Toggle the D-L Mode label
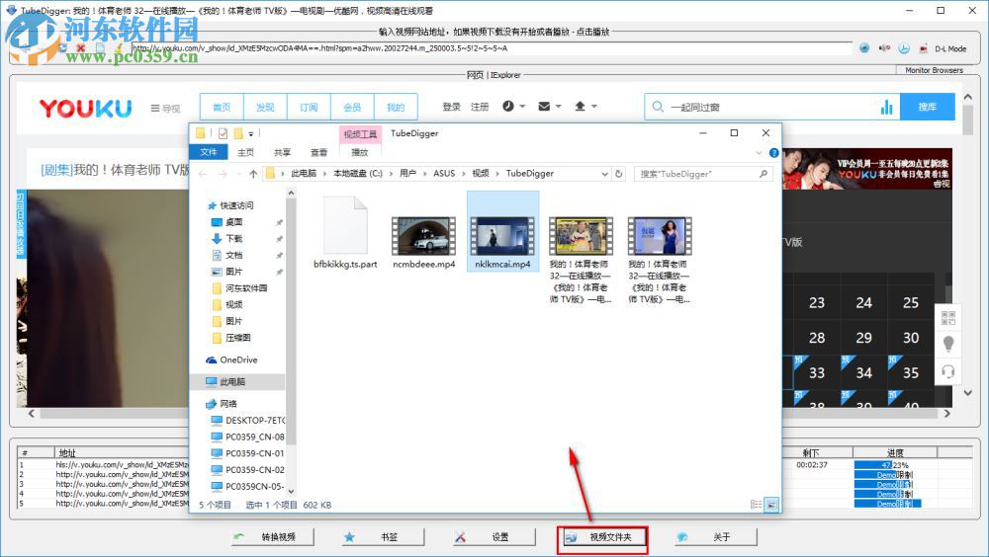 coord(950,48)
